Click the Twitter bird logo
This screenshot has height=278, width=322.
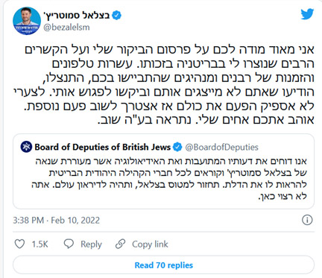coord(307,14)
